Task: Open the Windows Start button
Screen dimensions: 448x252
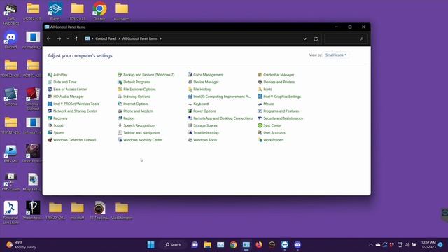Action: (x=151, y=245)
